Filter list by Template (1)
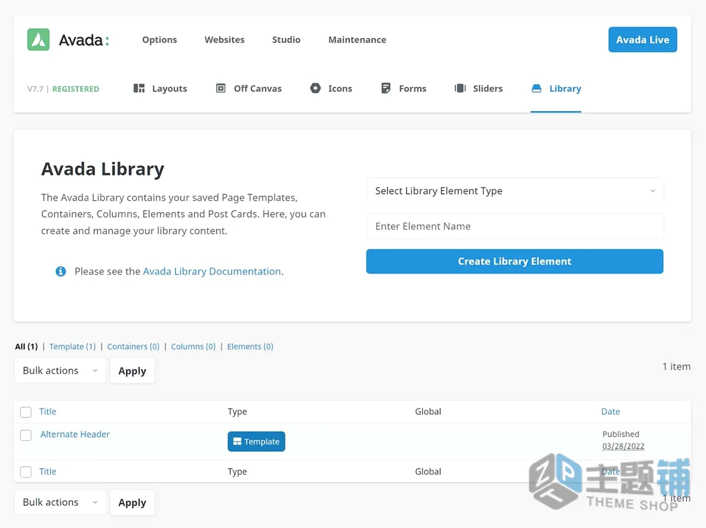 coord(72,346)
